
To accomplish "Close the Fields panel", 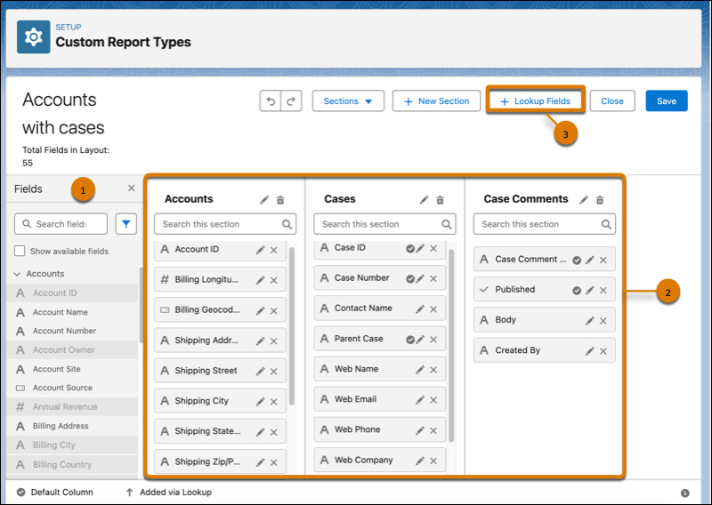I will click(131, 188).
